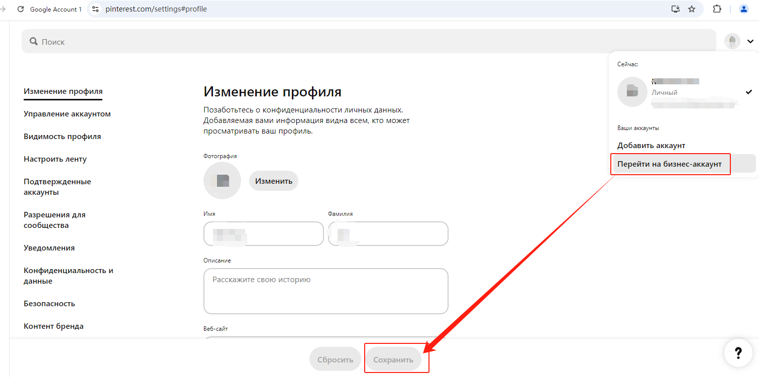Open Подтвержденные аккаунты section

[x=57, y=187]
